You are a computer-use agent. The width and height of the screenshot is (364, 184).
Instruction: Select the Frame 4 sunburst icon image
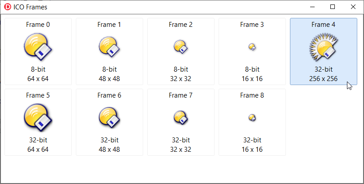coord(323,47)
